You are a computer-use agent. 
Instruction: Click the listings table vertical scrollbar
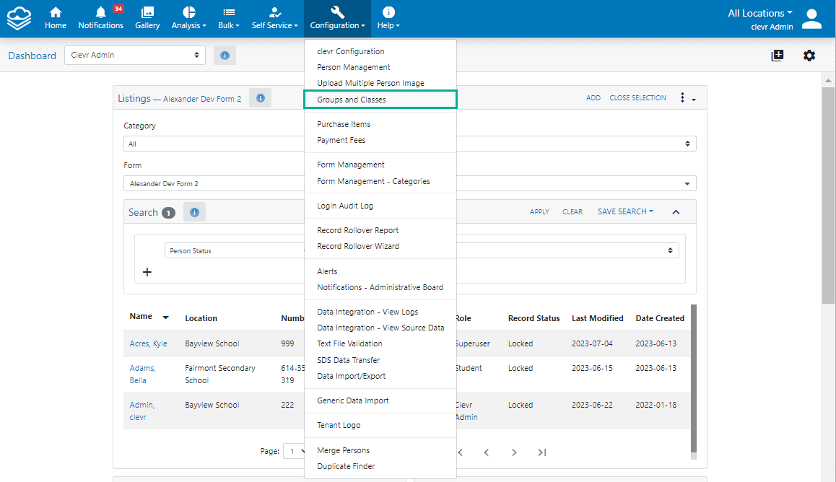(694, 378)
